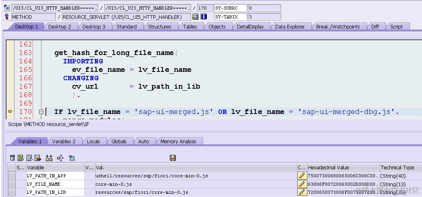The width and height of the screenshot is (422, 197).
Task: Click the line number field showing 170
Action: (205, 8)
